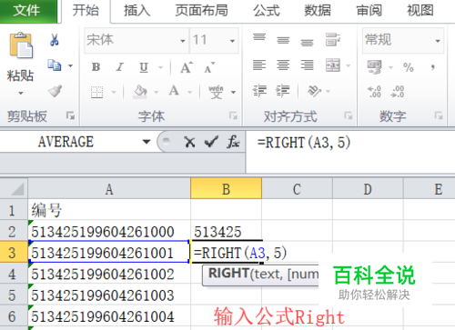Viewport: 455px width, 330px height.
Task: Open phonetic guide dropdown arrow
Action: click(233, 92)
